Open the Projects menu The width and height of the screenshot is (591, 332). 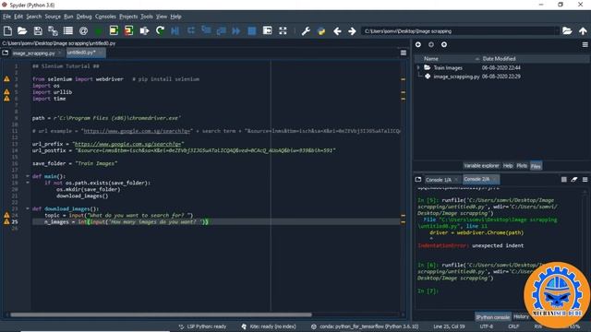pos(128,17)
